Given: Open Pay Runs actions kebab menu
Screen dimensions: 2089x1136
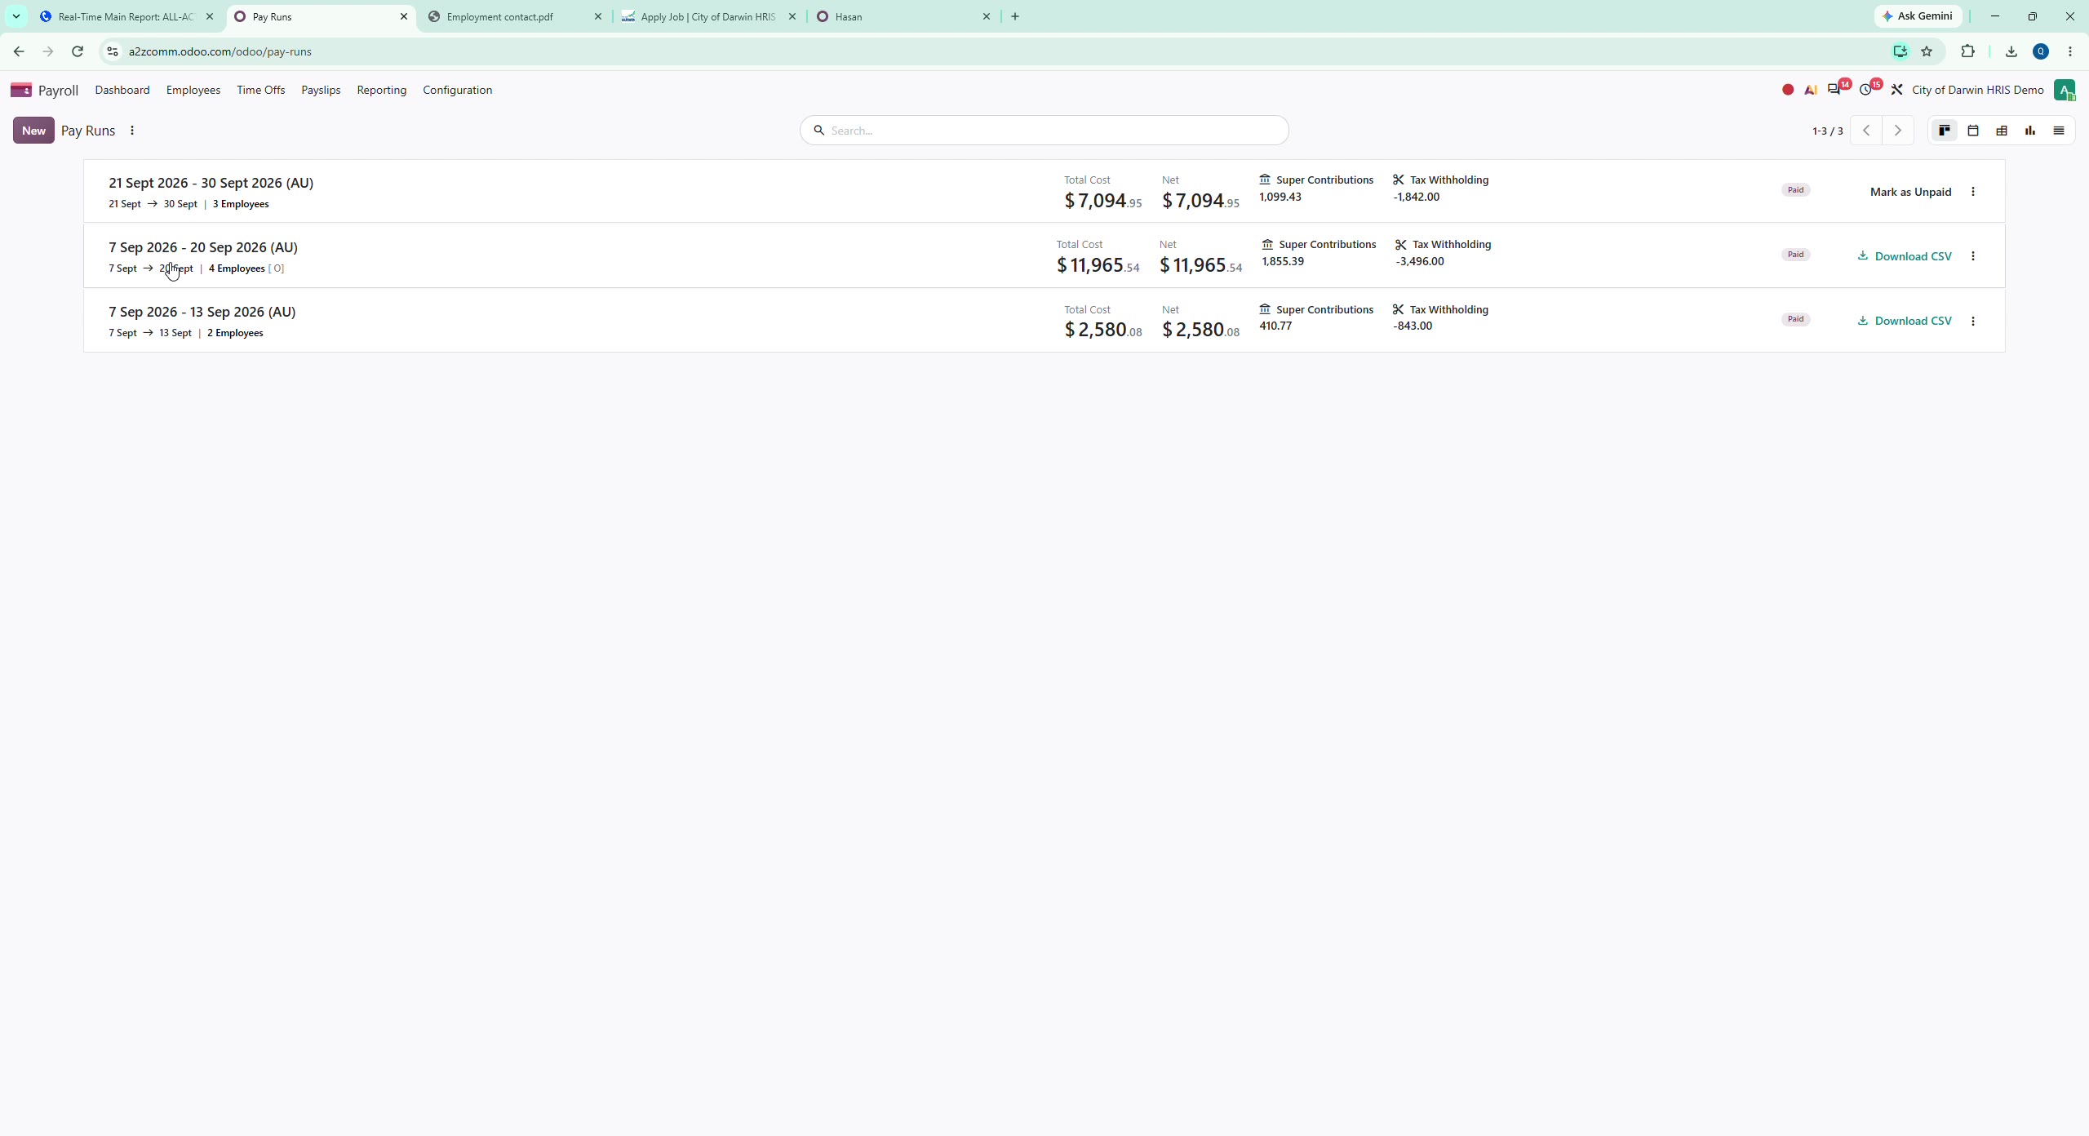Looking at the screenshot, I should tap(132, 131).
